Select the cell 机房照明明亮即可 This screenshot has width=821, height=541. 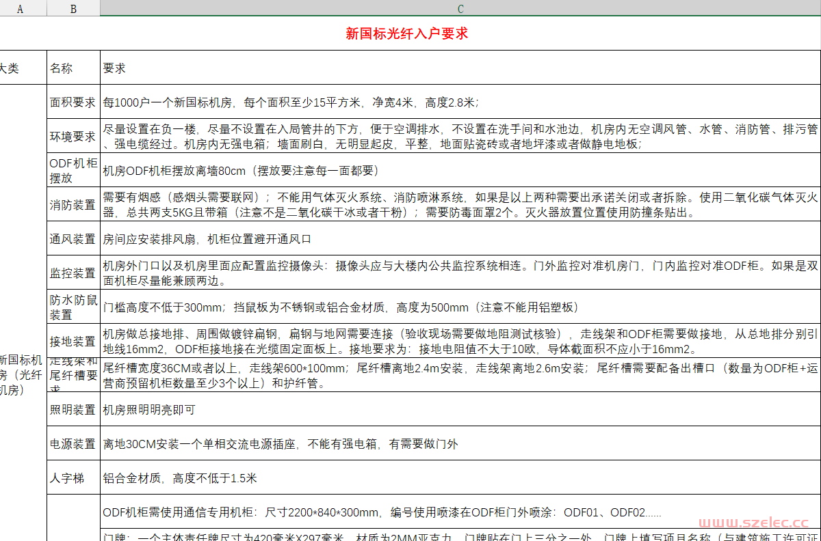(x=460, y=410)
